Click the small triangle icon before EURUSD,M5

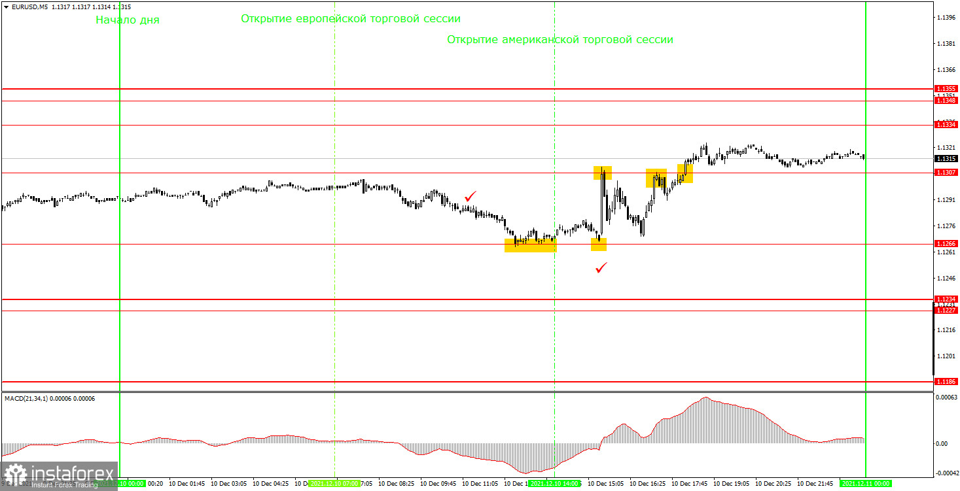7,7
